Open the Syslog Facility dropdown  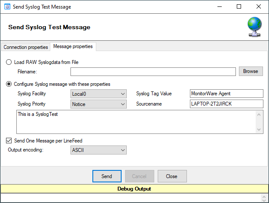98,94
